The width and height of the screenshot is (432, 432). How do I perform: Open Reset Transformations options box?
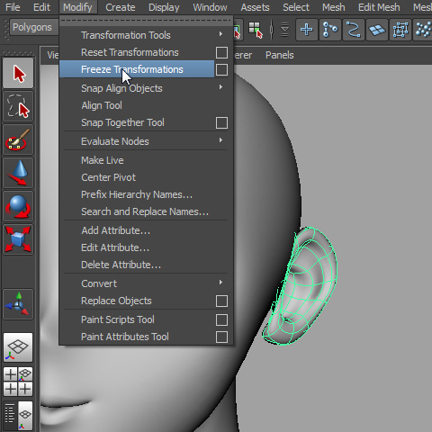click(x=221, y=52)
